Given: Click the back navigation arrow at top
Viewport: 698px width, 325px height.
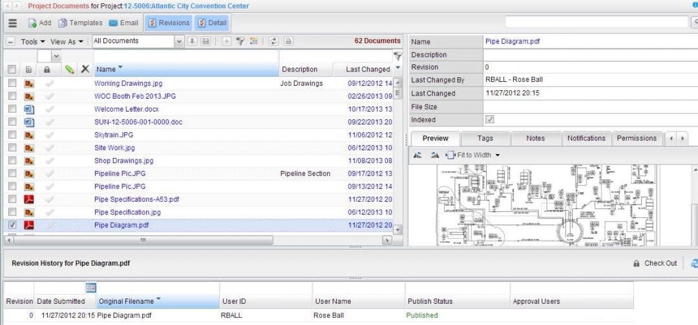Looking at the screenshot, I should (8, 6).
